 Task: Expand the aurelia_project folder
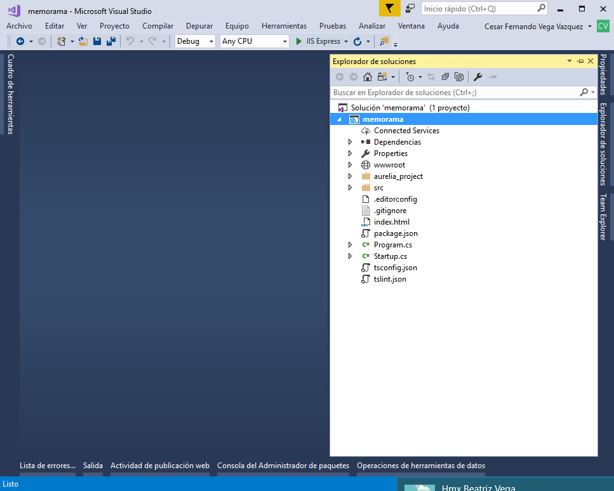[x=350, y=176]
